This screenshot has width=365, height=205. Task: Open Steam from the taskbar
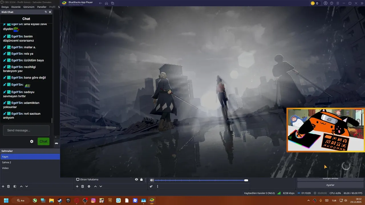click(60, 200)
